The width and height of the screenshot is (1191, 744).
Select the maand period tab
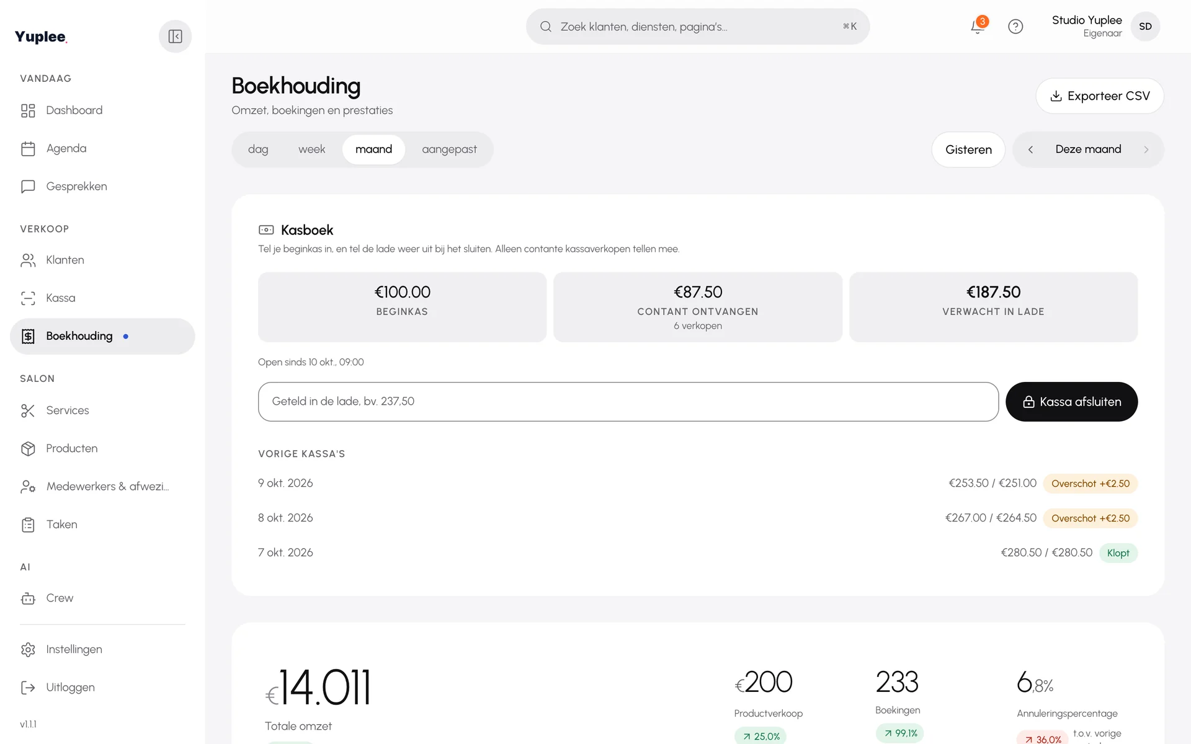point(373,149)
